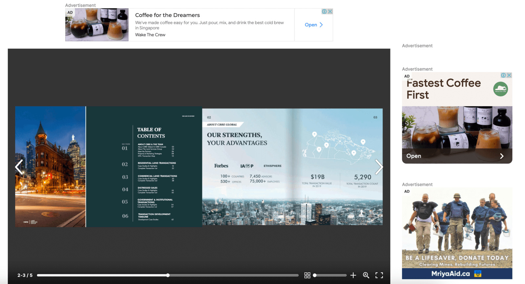Click the cold brew bottles ad image
This screenshot has width=525, height=284.
click(97, 25)
